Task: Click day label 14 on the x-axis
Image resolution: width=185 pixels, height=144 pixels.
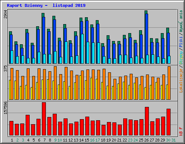Action: [x=81, y=140]
